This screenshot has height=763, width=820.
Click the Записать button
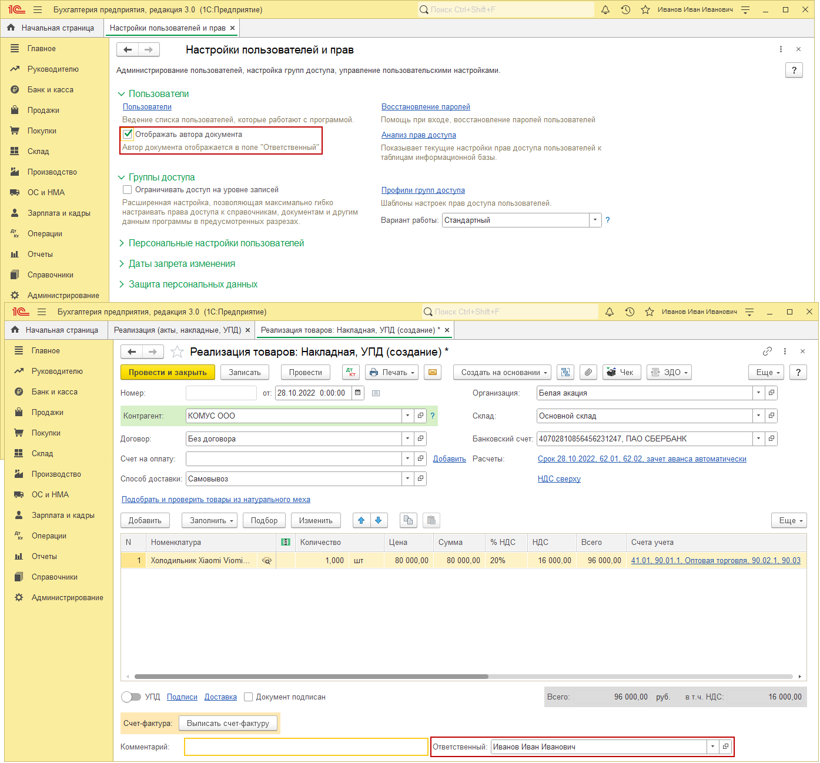pyautogui.click(x=245, y=372)
